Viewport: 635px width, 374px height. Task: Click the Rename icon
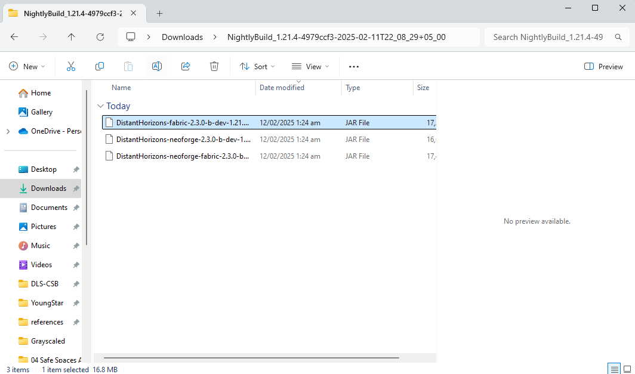pyautogui.click(x=157, y=66)
